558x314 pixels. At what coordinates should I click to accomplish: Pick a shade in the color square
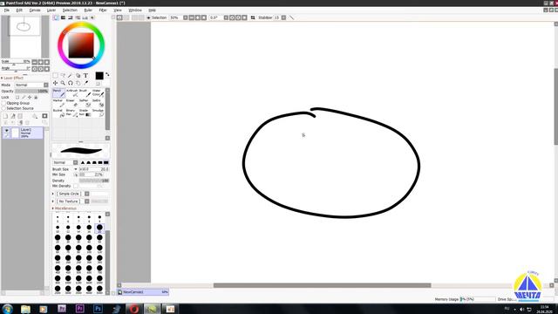[81, 45]
